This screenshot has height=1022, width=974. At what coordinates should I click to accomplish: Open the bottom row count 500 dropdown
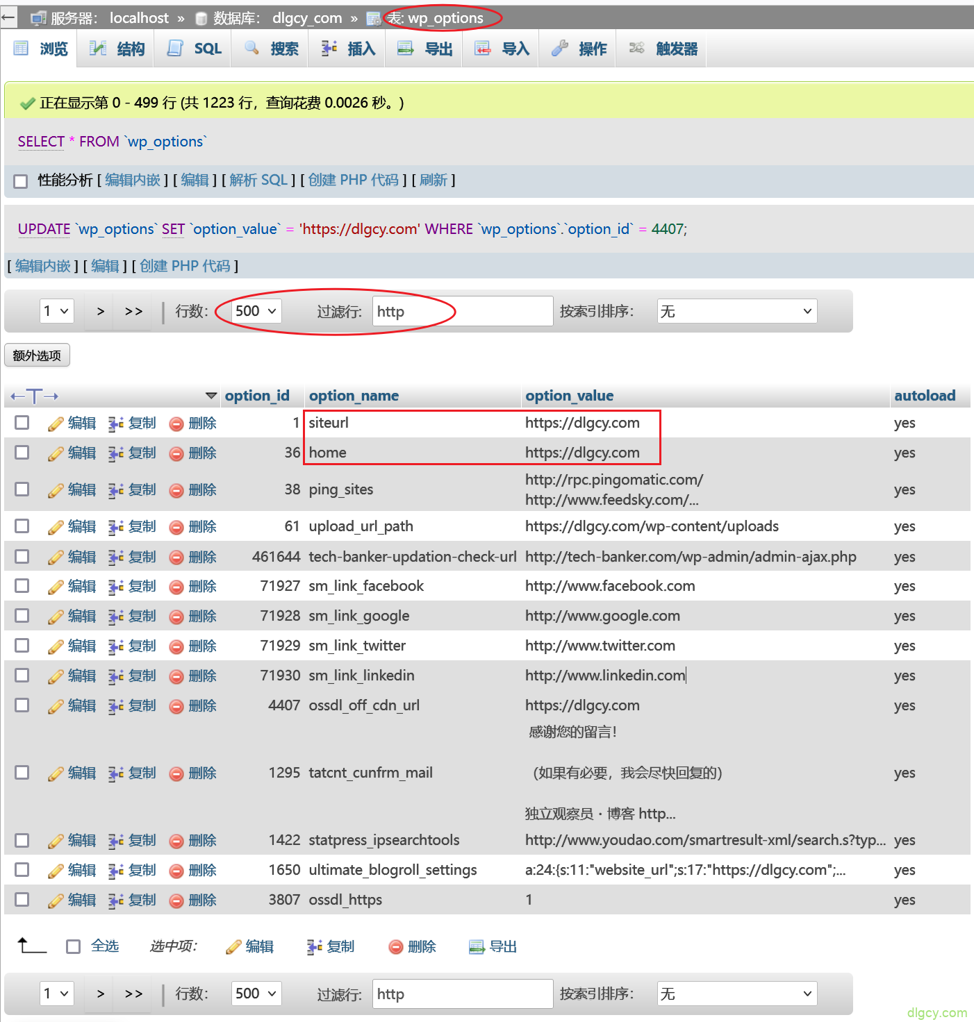click(256, 994)
